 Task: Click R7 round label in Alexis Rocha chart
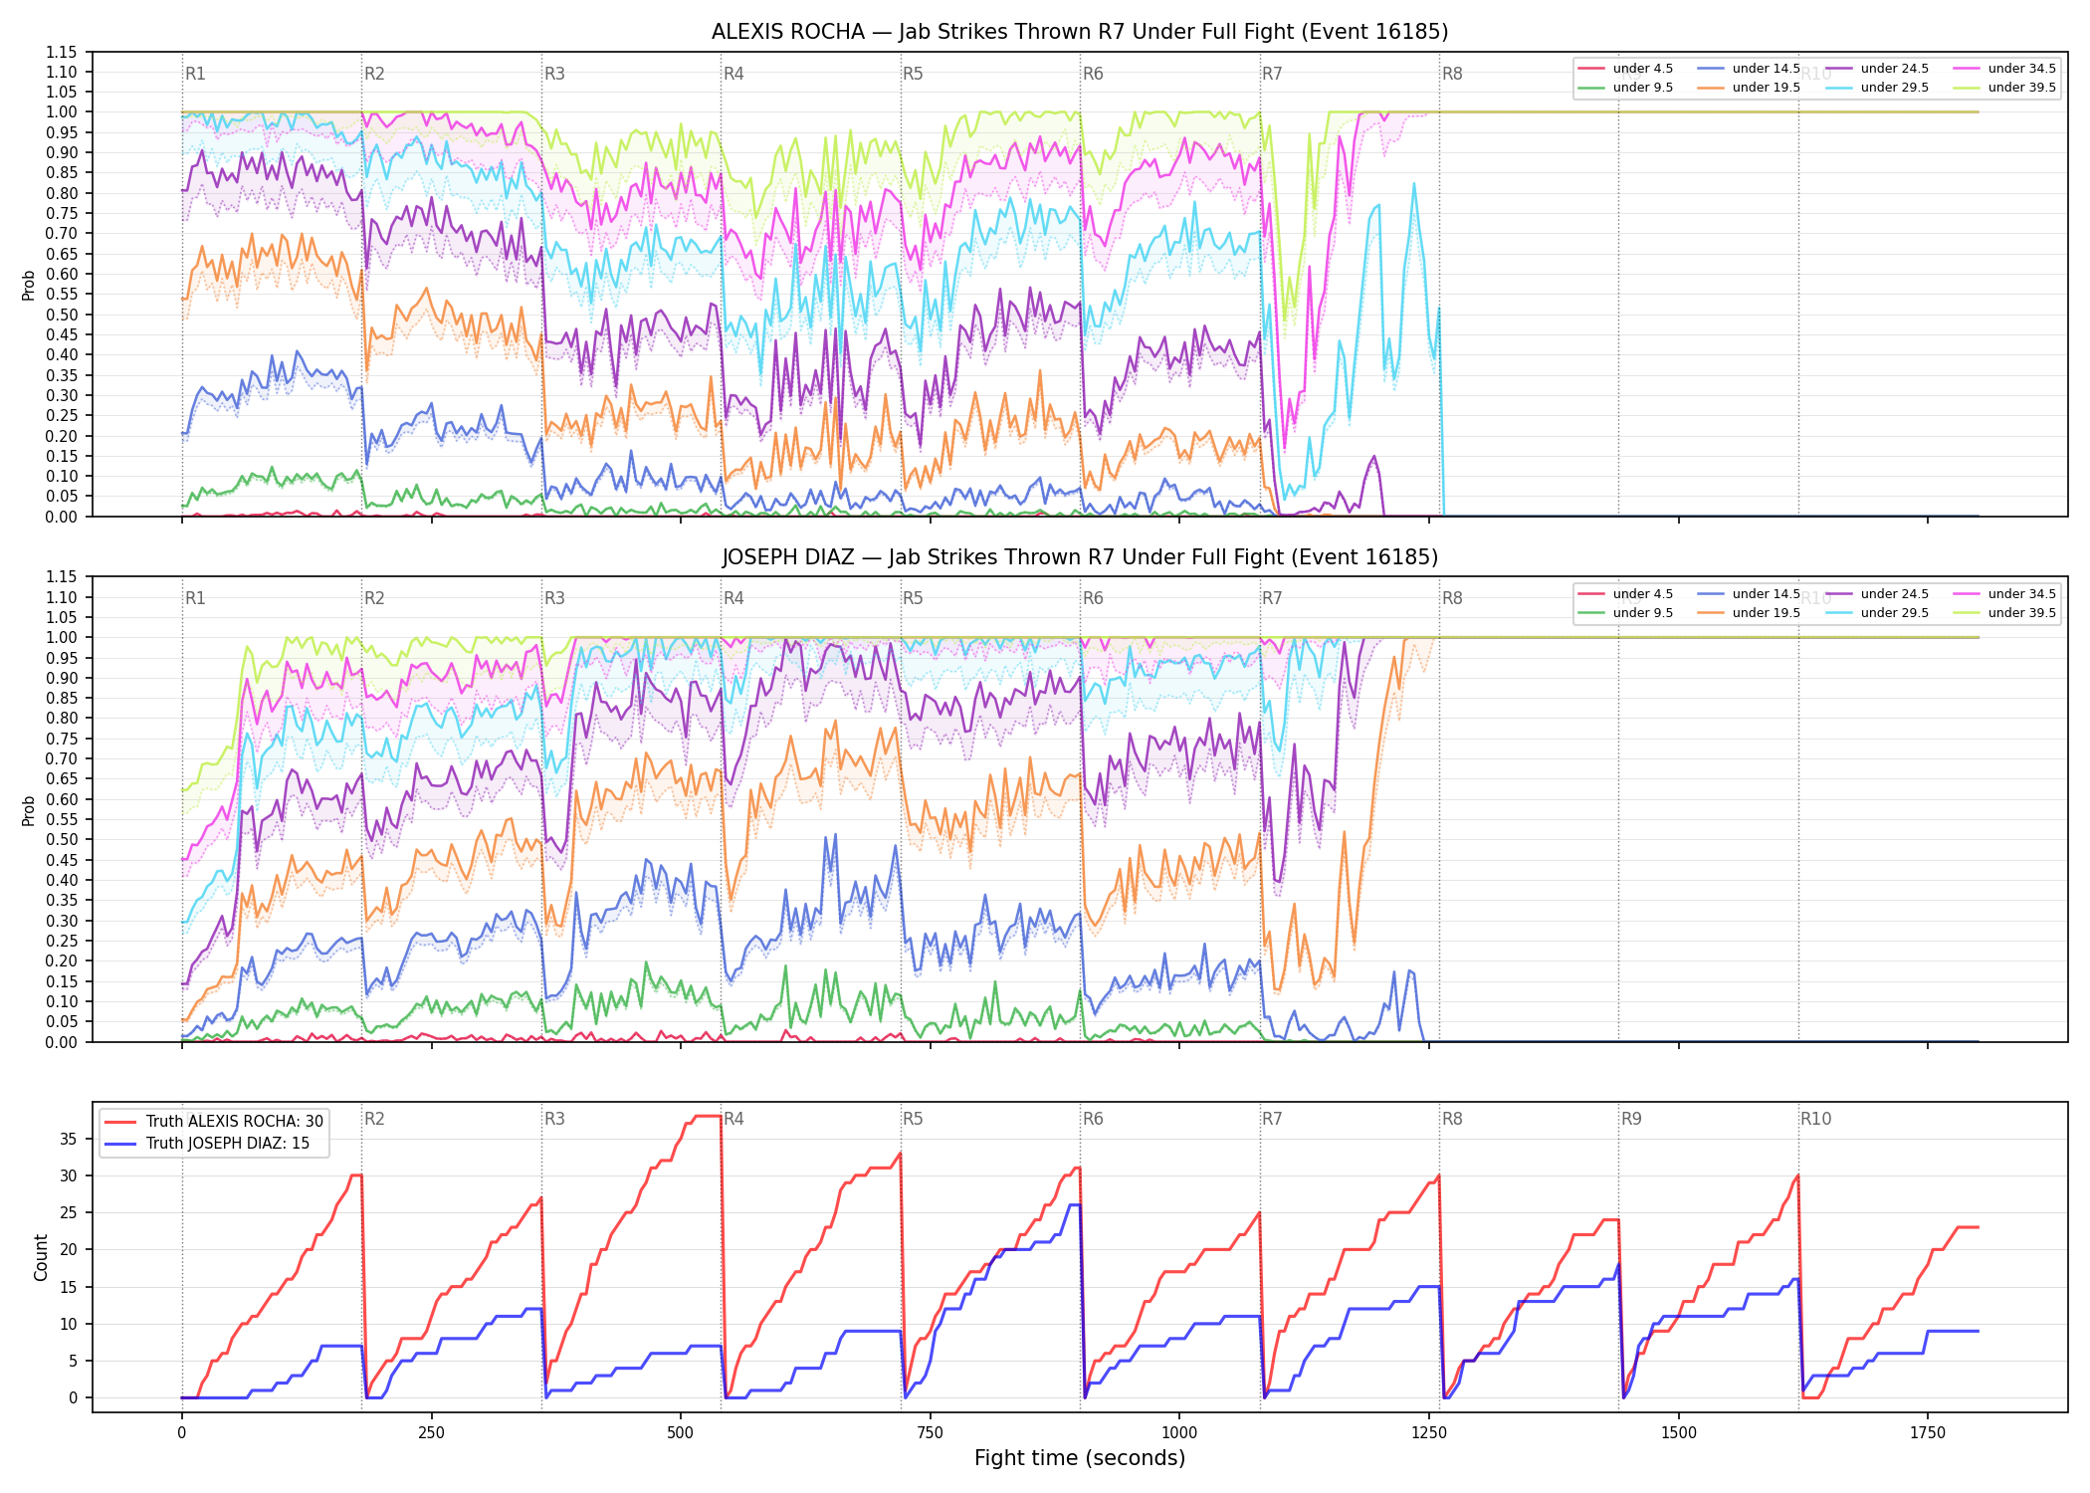tap(1272, 74)
